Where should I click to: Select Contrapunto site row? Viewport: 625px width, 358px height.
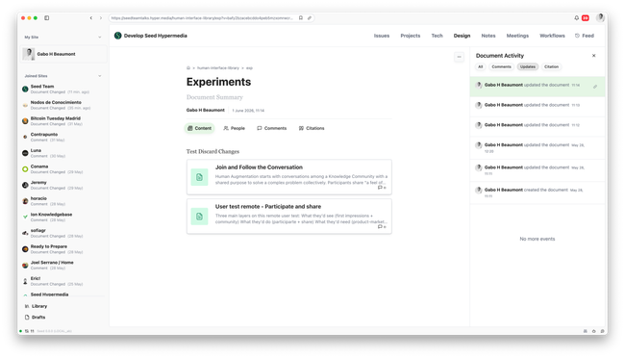click(x=63, y=137)
